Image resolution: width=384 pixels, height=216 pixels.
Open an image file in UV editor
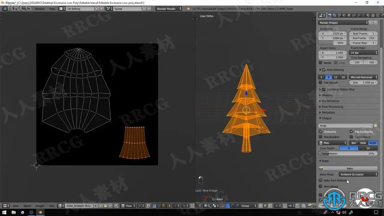click(x=106, y=206)
